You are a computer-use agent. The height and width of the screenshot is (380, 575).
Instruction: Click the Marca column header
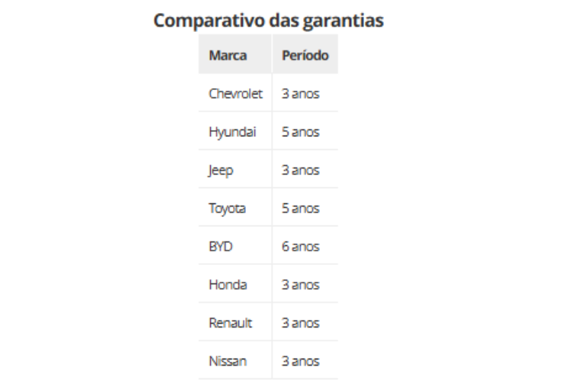coord(228,56)
